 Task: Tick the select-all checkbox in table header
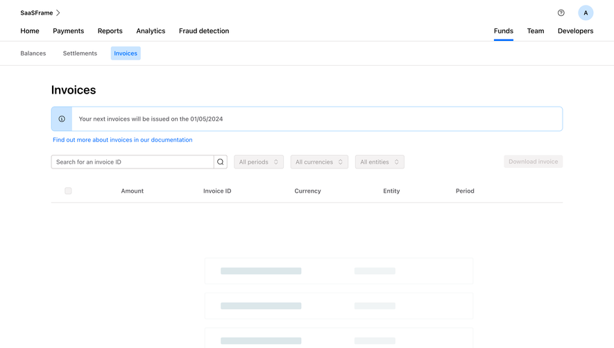click(68, 191)
